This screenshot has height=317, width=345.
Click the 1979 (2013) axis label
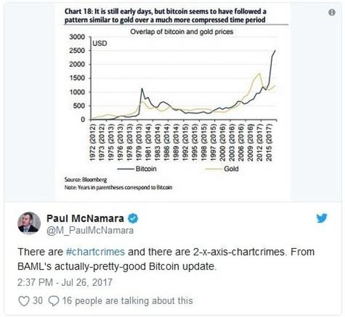pos(139,143)
